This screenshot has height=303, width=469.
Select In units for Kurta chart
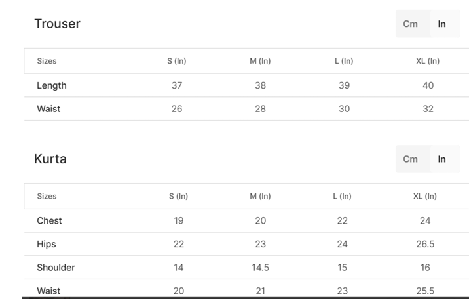coord(442,159)
